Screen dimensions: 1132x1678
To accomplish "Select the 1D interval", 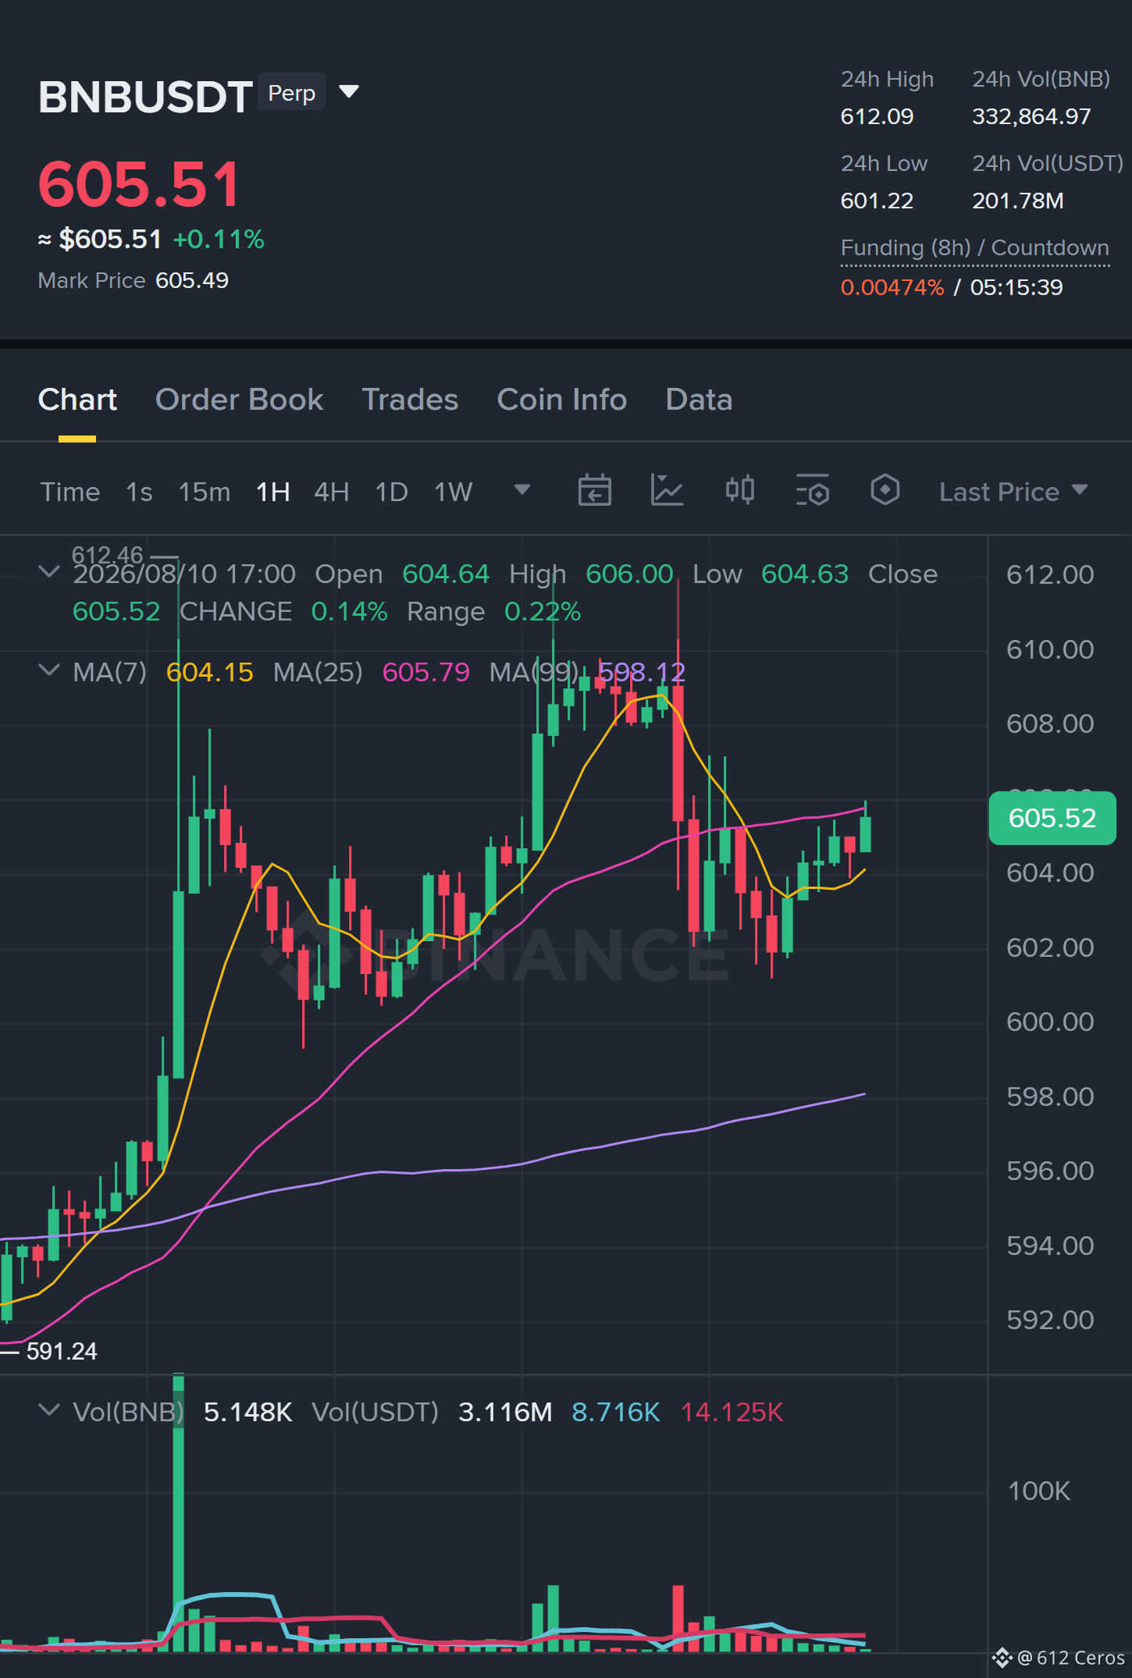I will click(x=392, y=492).
